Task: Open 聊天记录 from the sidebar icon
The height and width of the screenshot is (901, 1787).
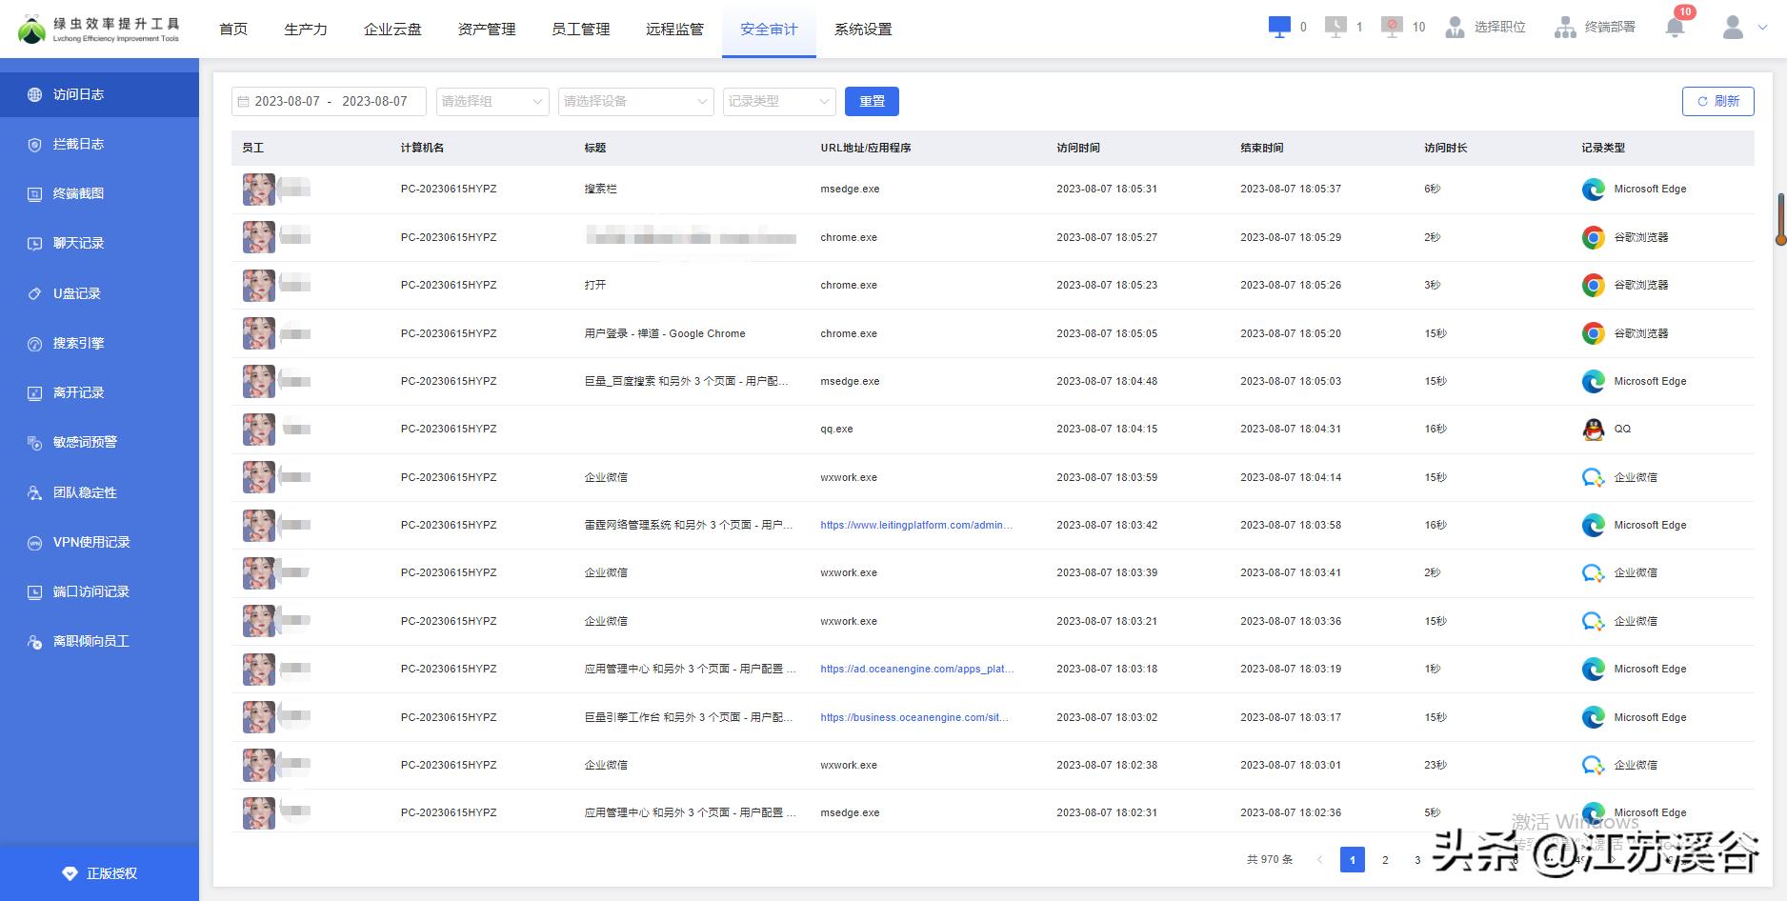Action: coord(35,243)
